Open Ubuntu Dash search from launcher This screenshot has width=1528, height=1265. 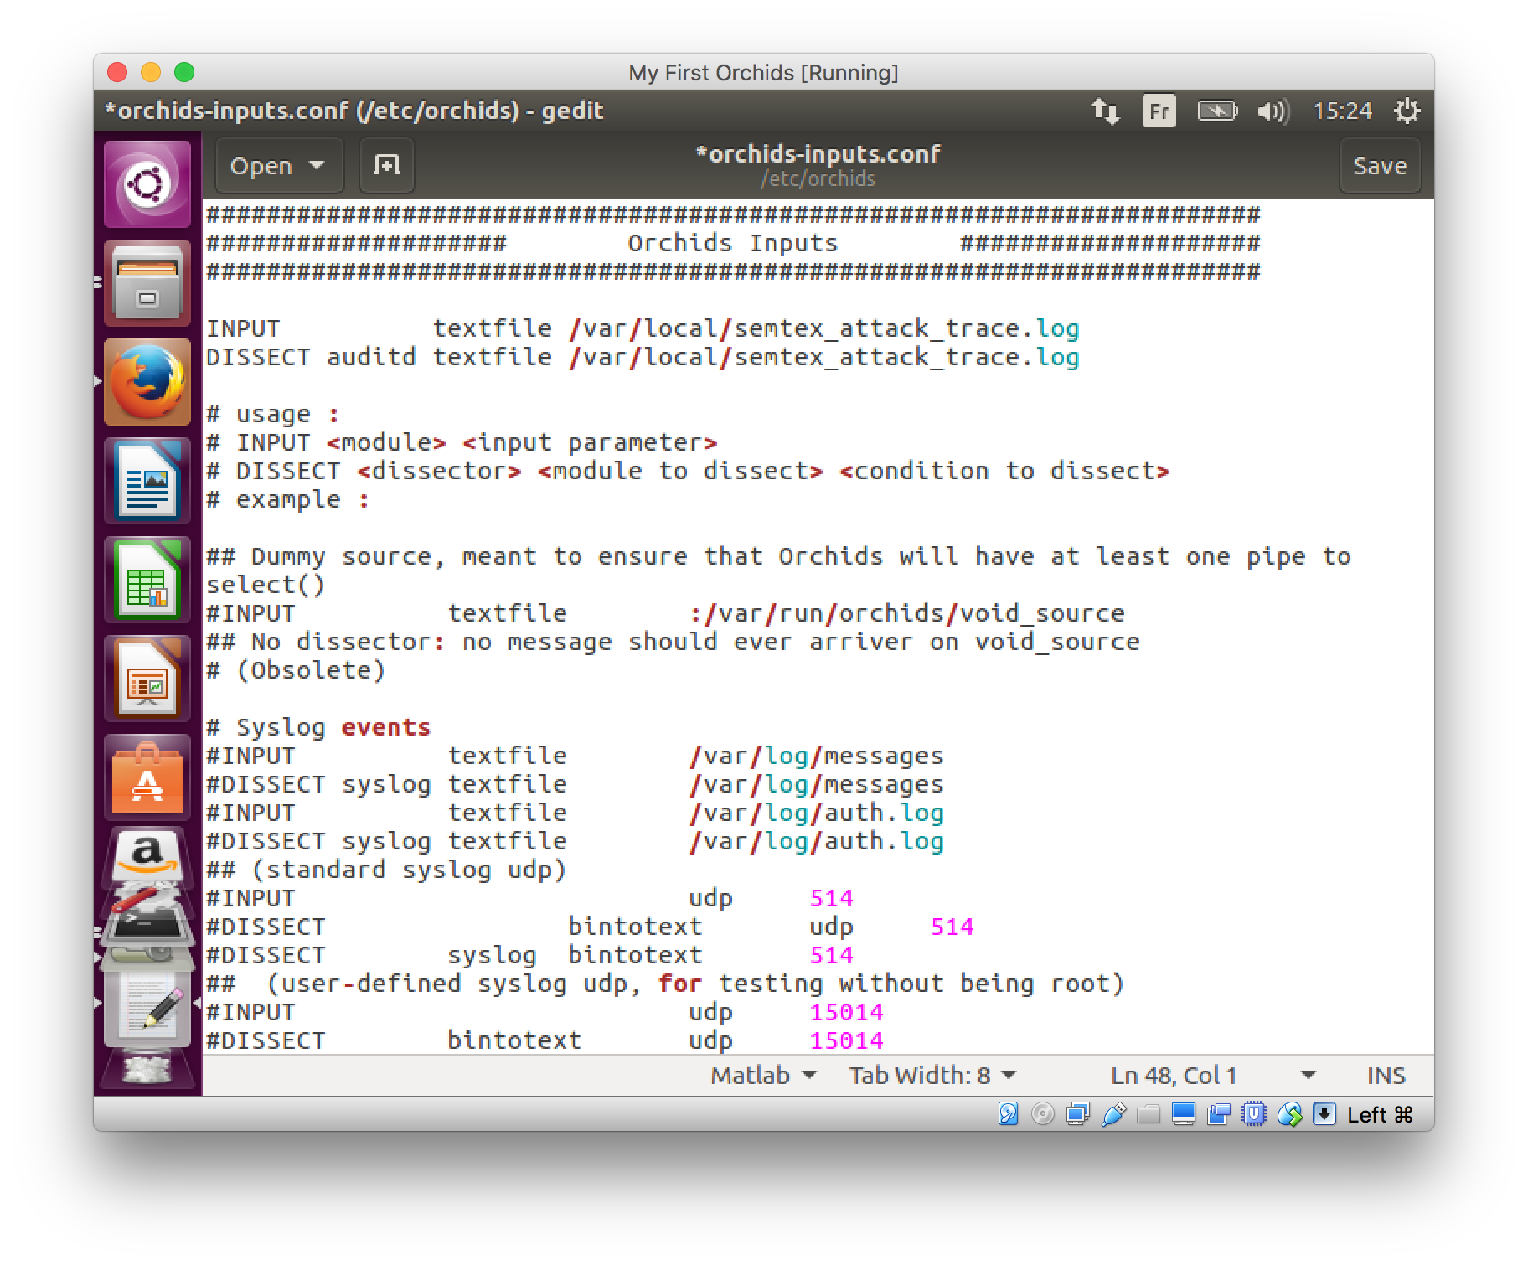147,184
